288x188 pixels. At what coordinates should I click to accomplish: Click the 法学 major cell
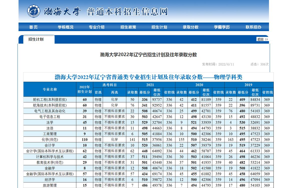click(x=50, y=122)
